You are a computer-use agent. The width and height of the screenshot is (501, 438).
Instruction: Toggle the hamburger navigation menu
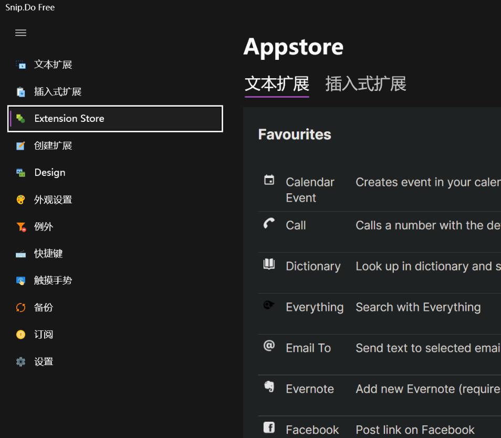[x=20, y=33]
